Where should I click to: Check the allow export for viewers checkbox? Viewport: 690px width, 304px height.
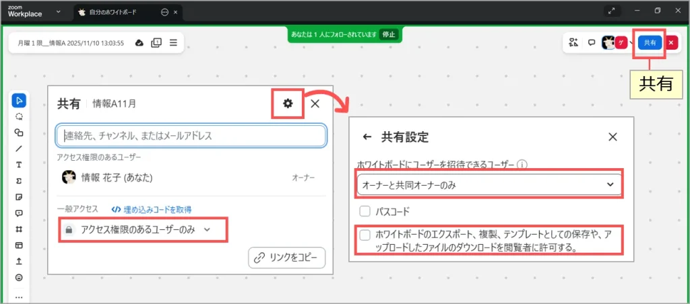point(365,235)
